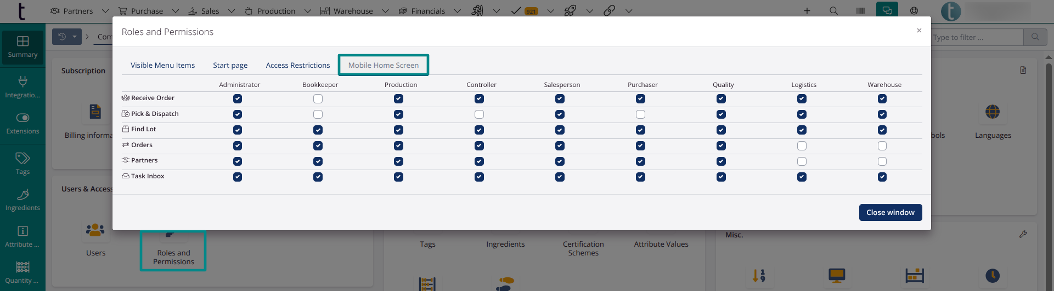Enable Pick & Dispatch for Controller

point(479,114)
